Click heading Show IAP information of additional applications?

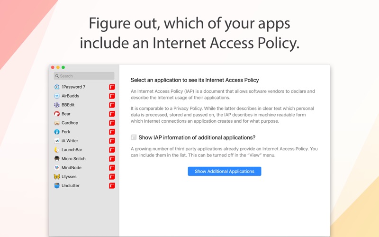(197, 137)
